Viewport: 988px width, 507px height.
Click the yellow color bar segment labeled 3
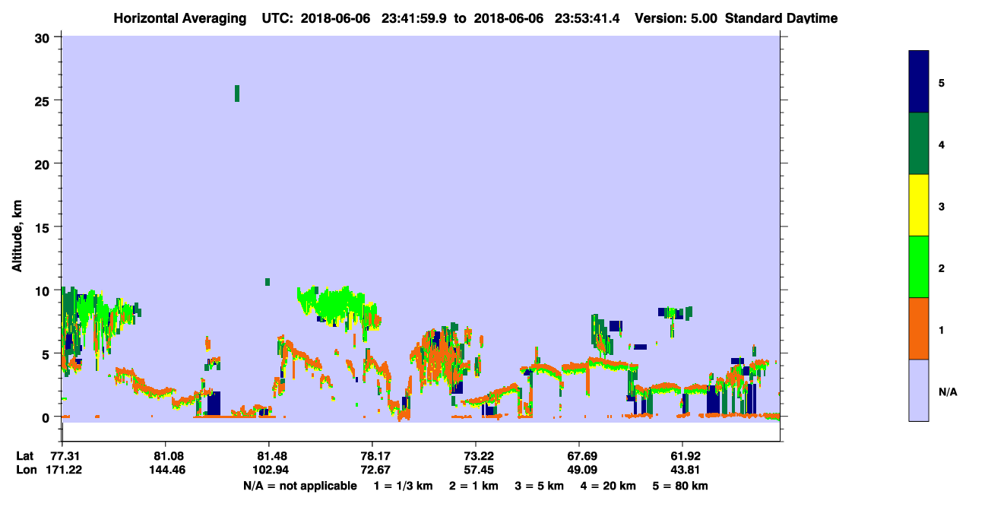pos(919,205)
